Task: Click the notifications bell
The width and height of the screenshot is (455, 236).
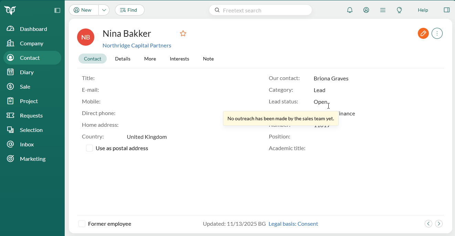Action: coord(350,10)
